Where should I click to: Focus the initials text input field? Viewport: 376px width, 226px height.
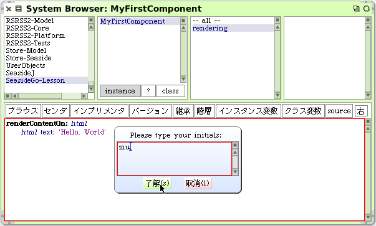[x=175, y=159]
